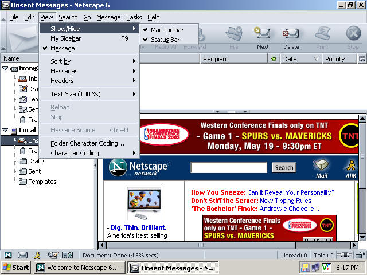The image size is (367, 275).
Task: Uncheck Status Bar in Show/Hide submenu
Action: (169, 40)
